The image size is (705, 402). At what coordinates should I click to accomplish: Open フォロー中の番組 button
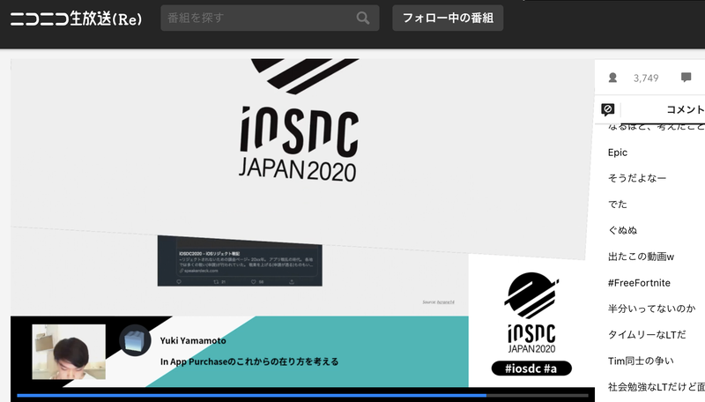click(448, 18)
